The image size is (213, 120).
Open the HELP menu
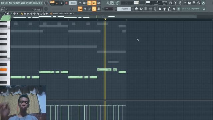click(x=40, y=3)
